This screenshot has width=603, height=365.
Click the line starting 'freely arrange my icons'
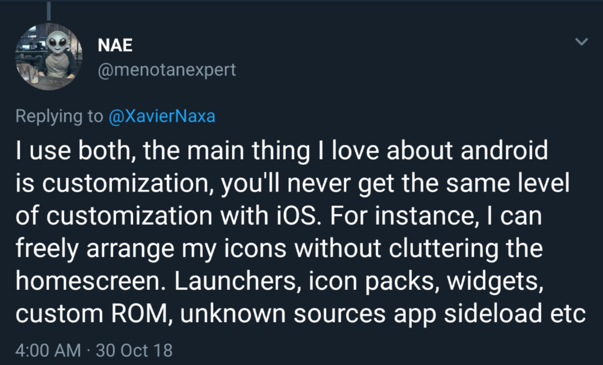[279, 250]
